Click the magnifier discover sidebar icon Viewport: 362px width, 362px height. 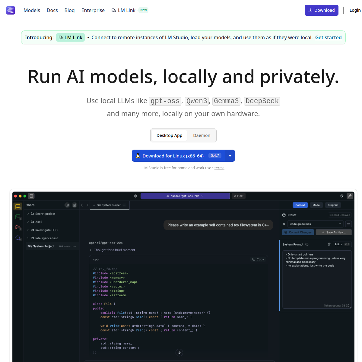click(x=18, y=238)
